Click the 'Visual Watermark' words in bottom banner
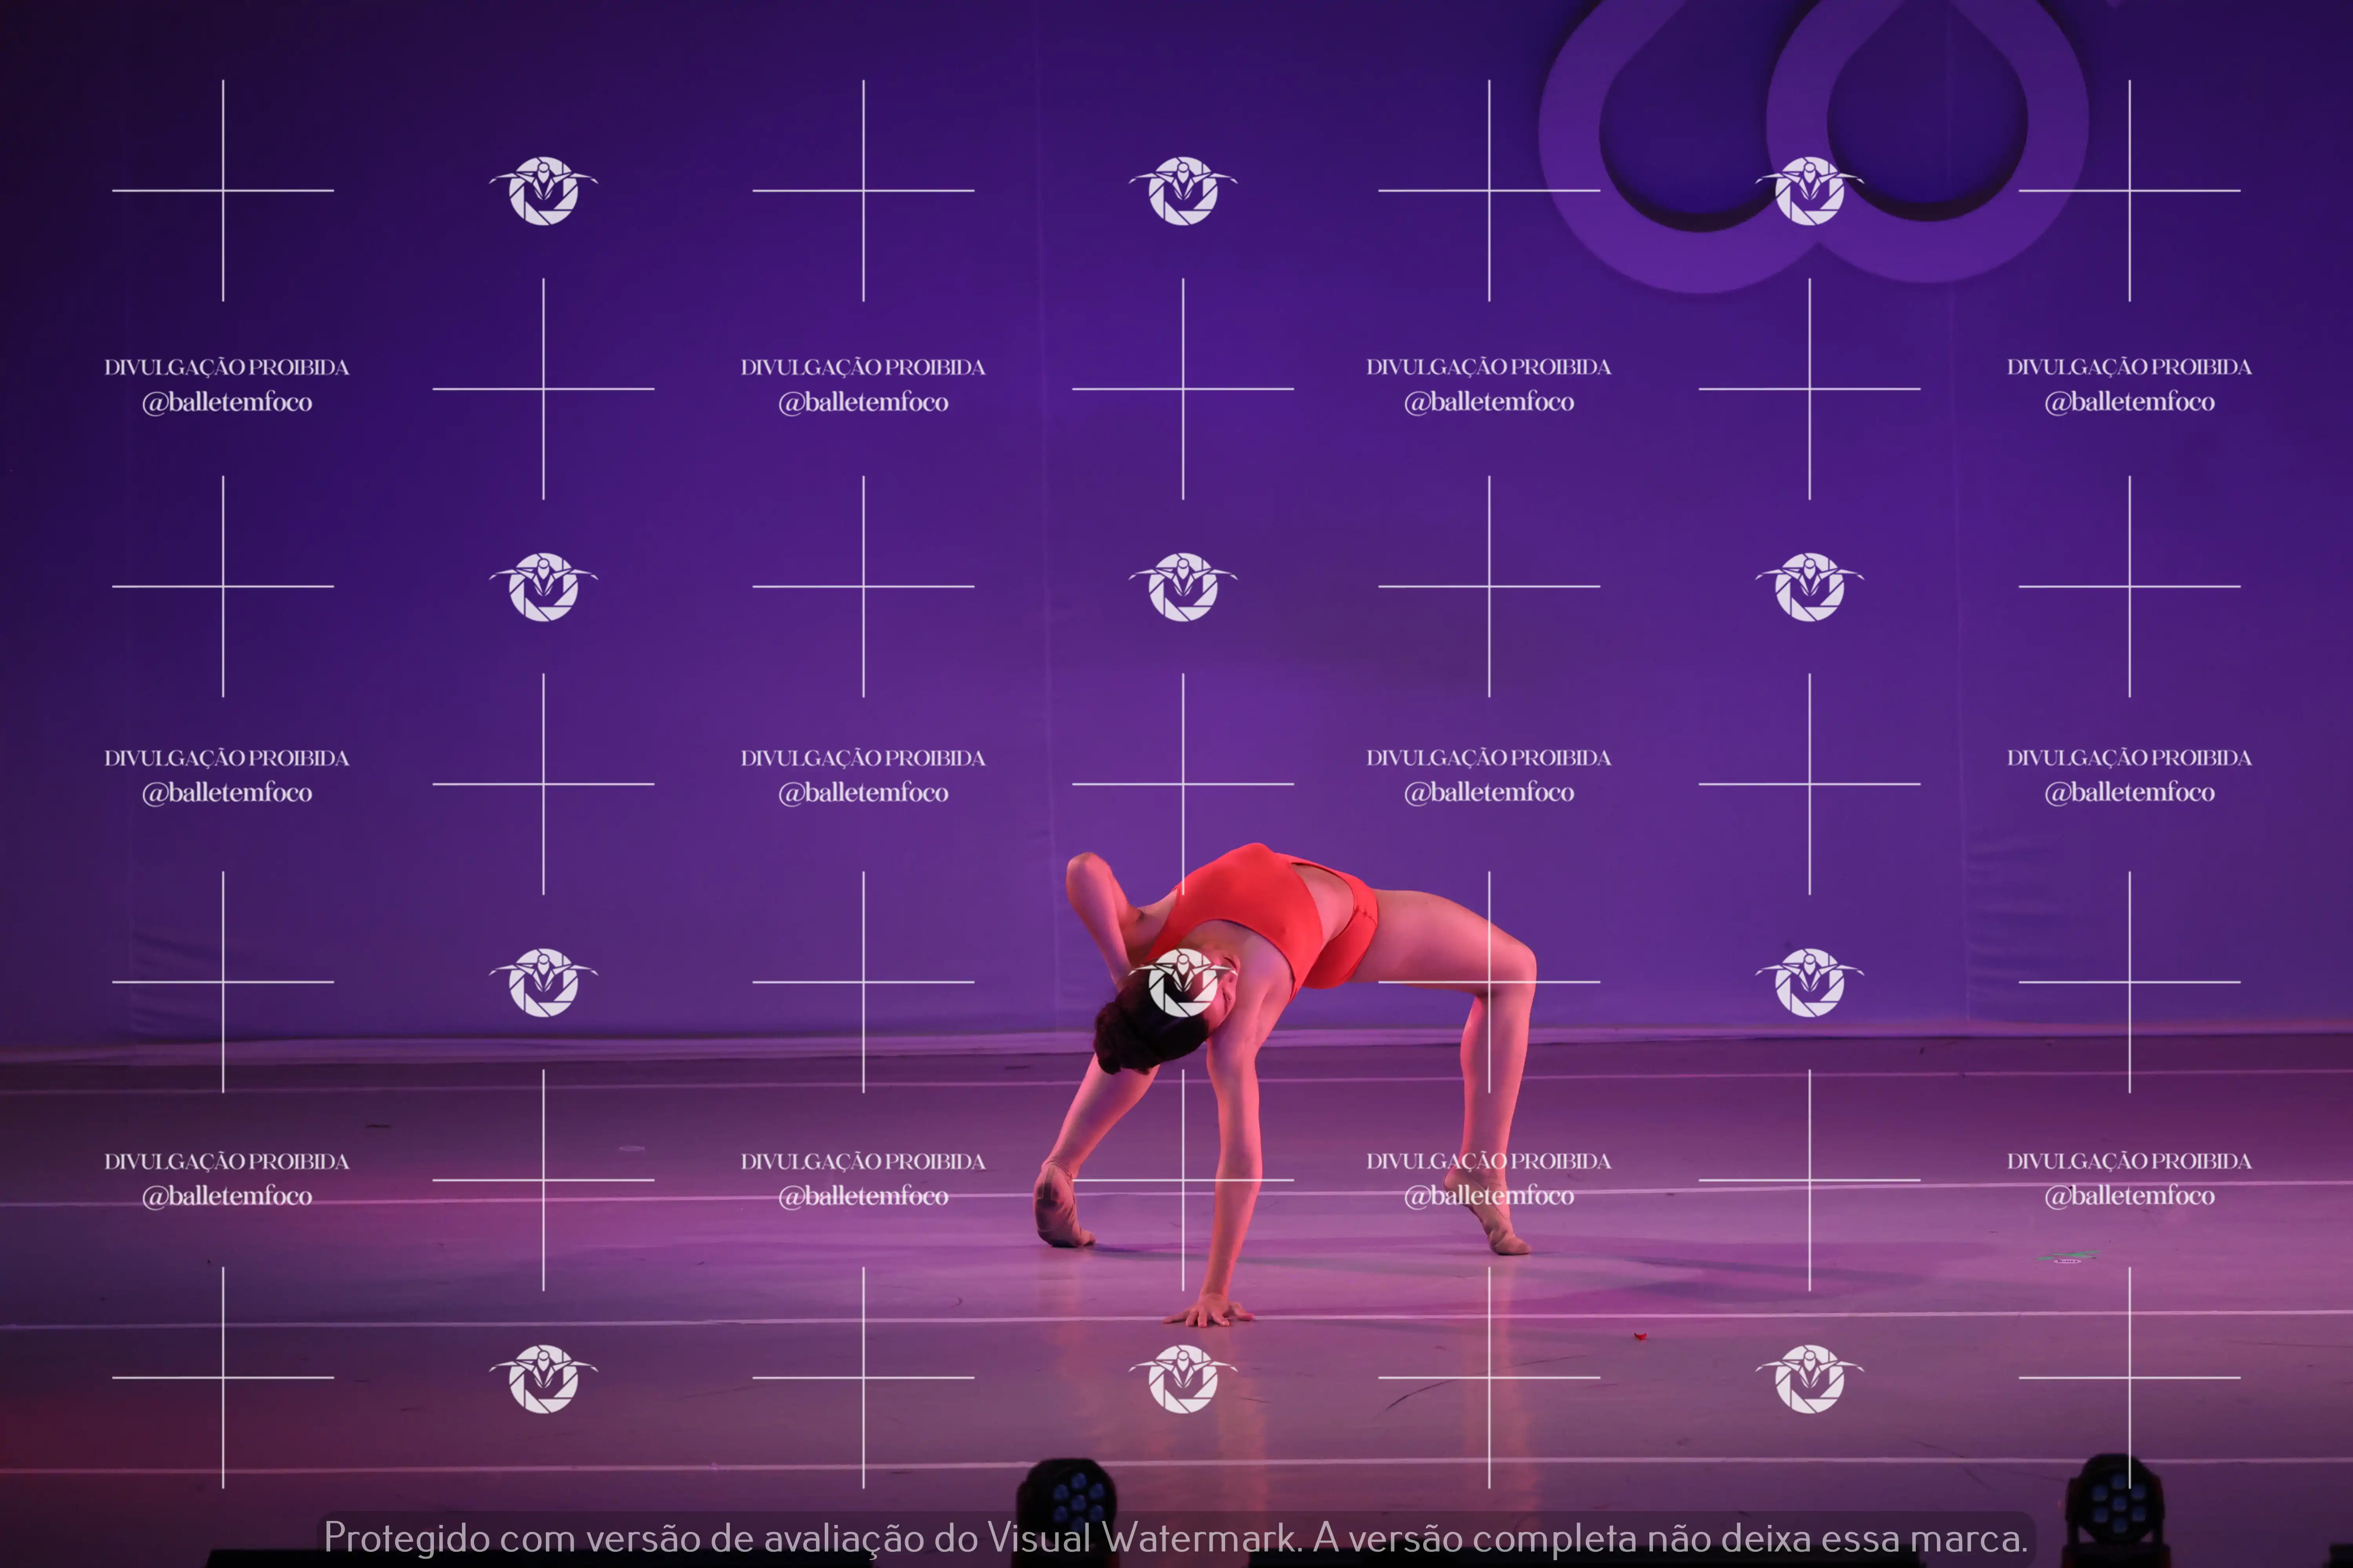This screenshot has height=1568, width=2353. [1142, 1538]
